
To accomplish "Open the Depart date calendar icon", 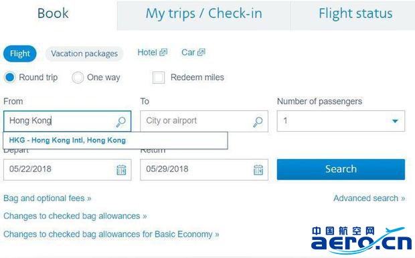I will point(121,170).
